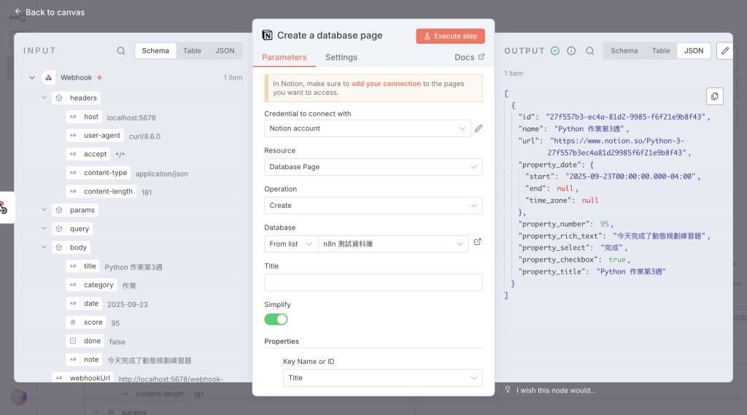Screen dimensions: 747x415
Task: Click the host string type icon
Action: click(73, 116)
